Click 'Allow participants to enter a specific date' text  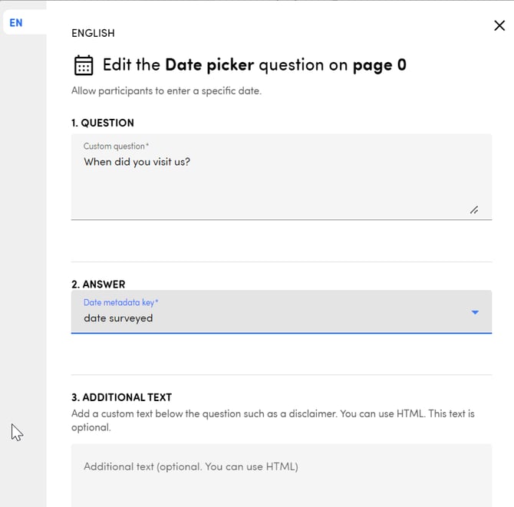coord(166,91)
